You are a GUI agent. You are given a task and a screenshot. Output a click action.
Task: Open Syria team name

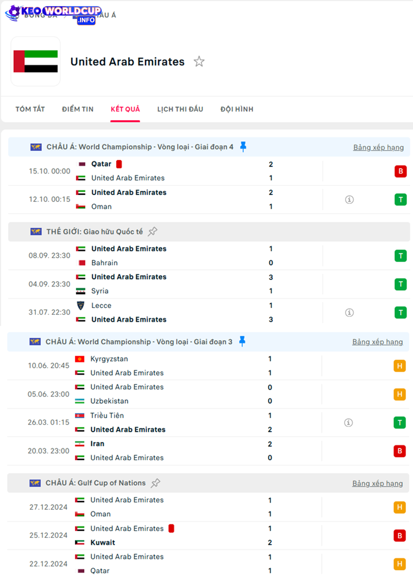tap(100, 291)
